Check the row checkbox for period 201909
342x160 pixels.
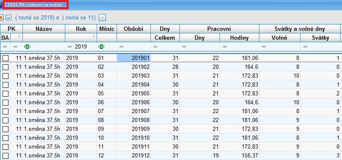(x=6, y=129)
